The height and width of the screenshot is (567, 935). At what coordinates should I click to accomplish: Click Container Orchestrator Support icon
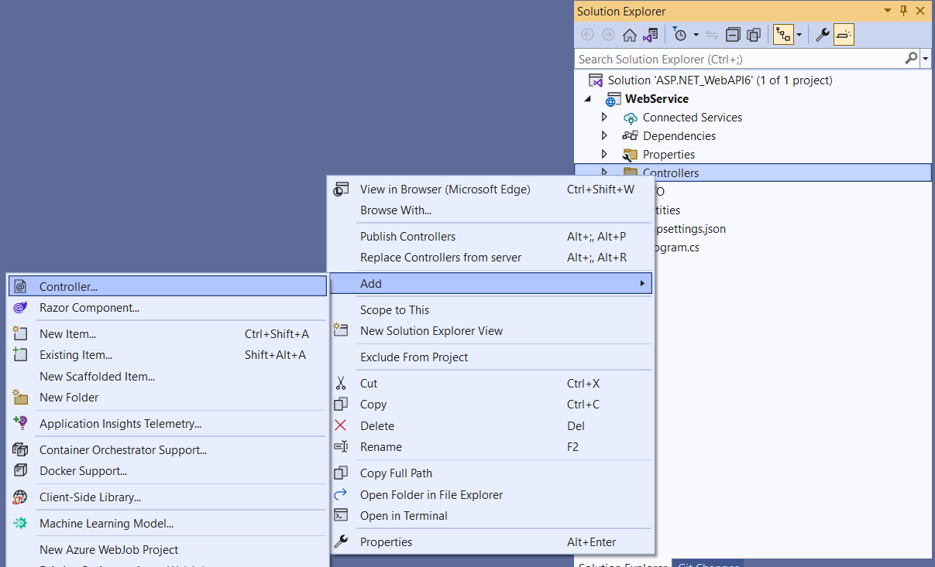pyautogui.click(x=20, y=449)
